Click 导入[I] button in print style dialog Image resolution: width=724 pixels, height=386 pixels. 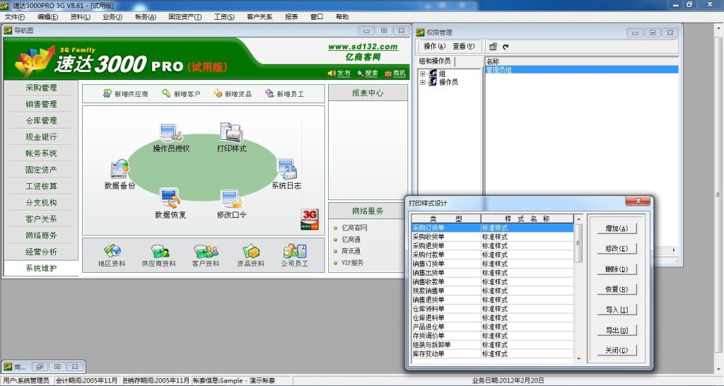click(617, 310)
